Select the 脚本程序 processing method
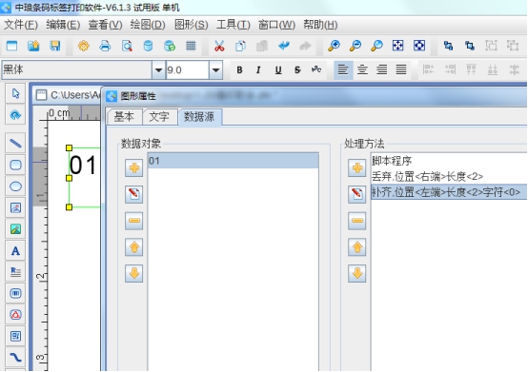528x372 pixels. coord(449,161)
